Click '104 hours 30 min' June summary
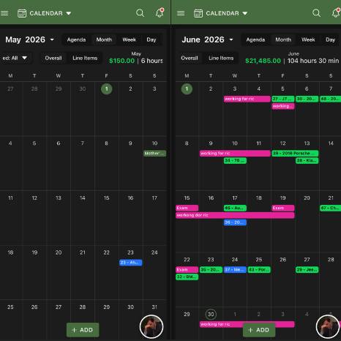The height and width of the screenshot is (341, 341). 313,61
